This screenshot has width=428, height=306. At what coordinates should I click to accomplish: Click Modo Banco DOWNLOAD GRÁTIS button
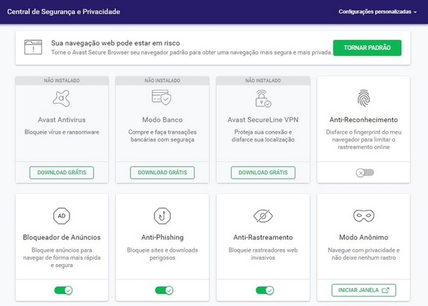click(162, 173)
